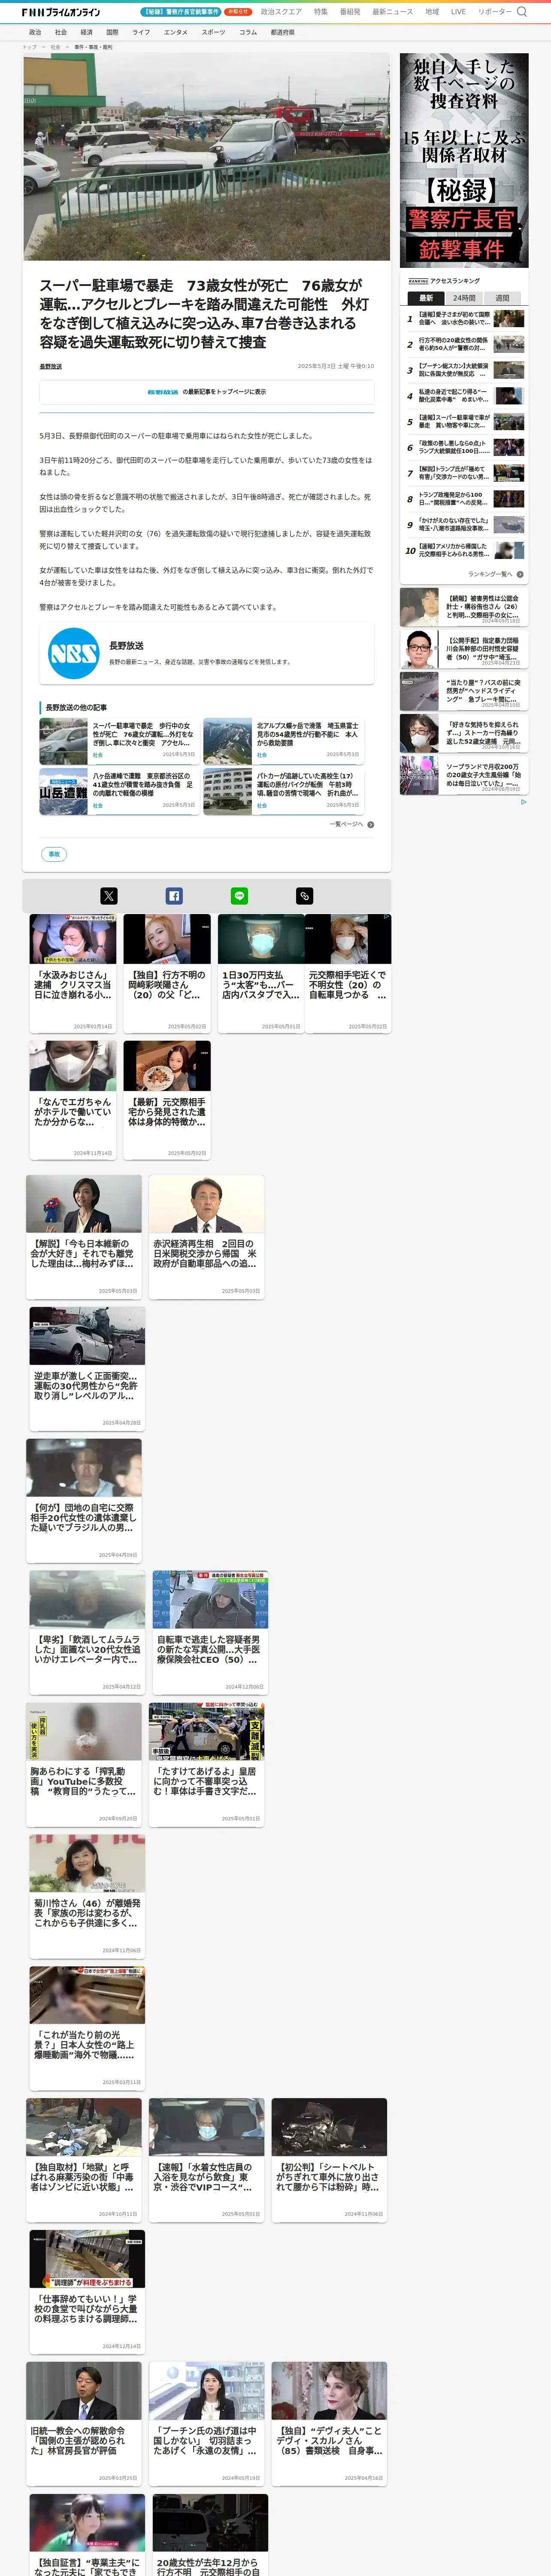Share article on Facebook
This screenshot has width=551, height=2576.
tap(174, 896)
